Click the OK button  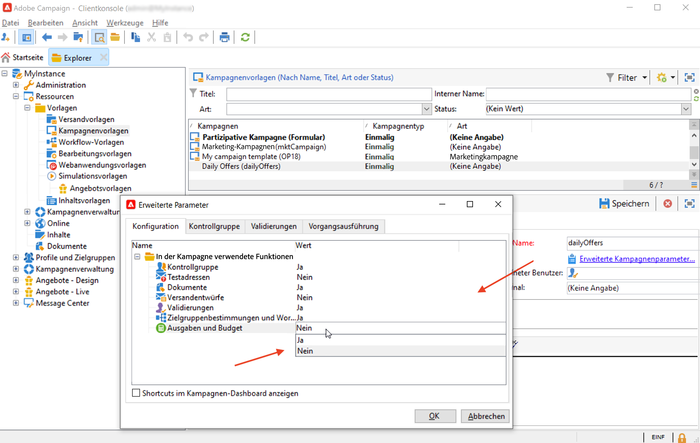click(435, 416)
